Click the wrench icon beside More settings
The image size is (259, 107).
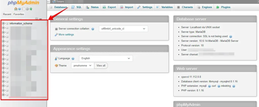pos(56,35)
